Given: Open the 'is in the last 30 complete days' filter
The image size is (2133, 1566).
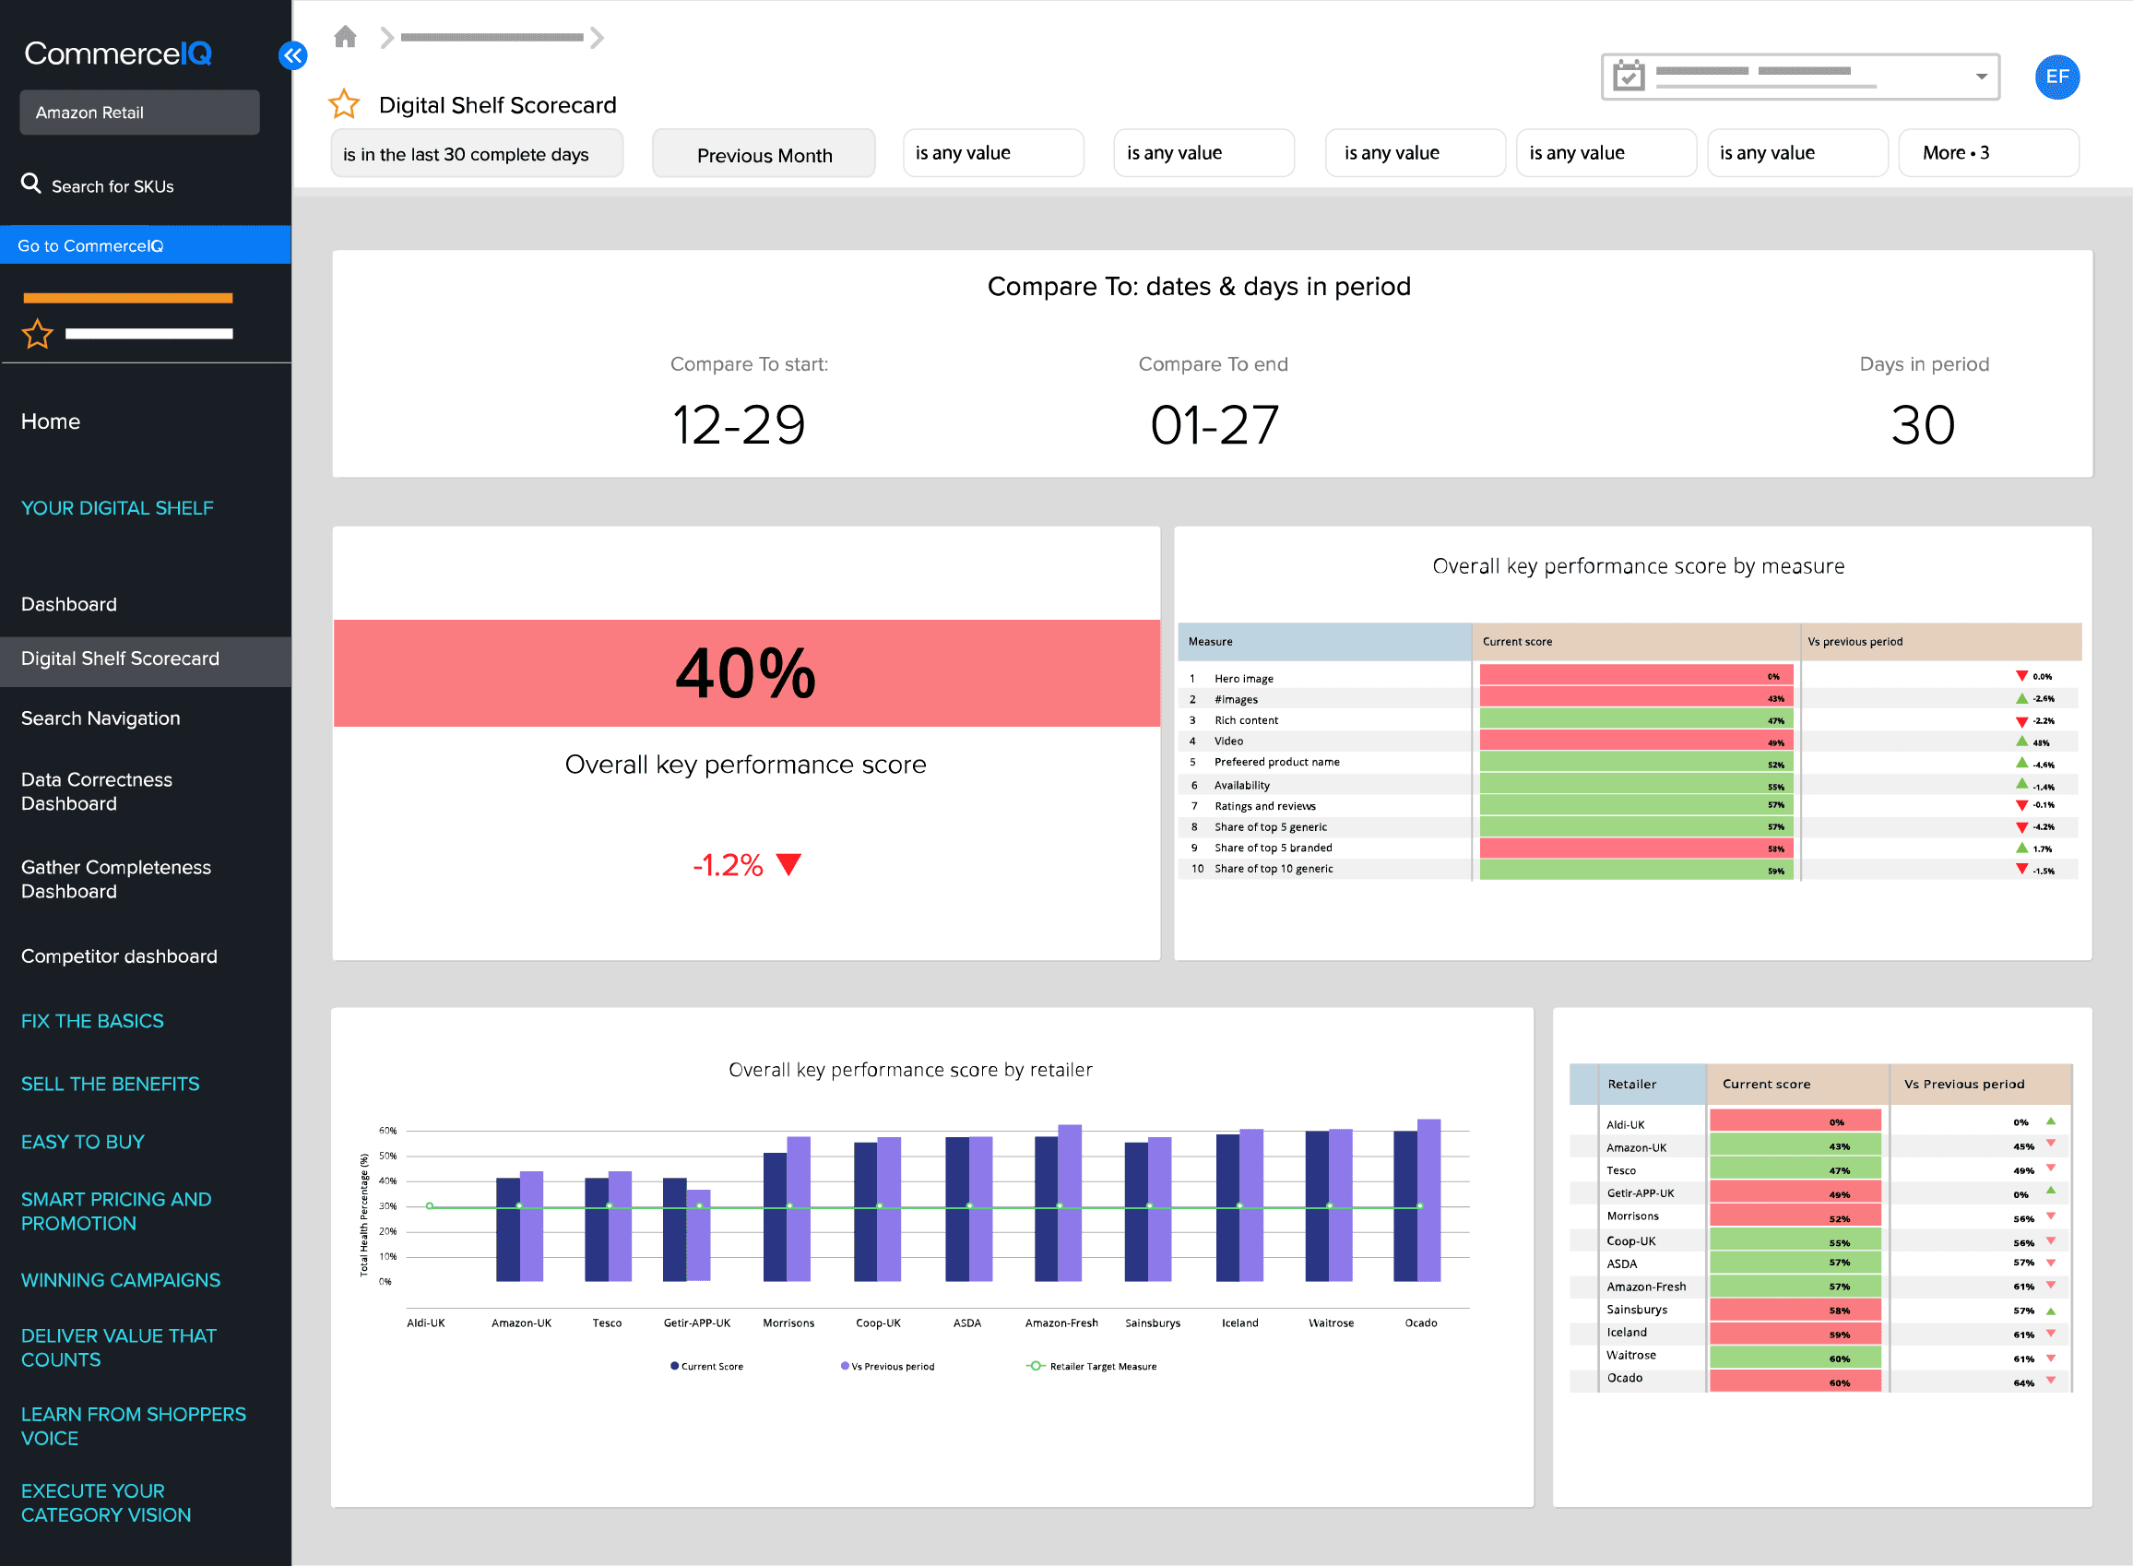Looking at the screenshot, I should [477, 154].
